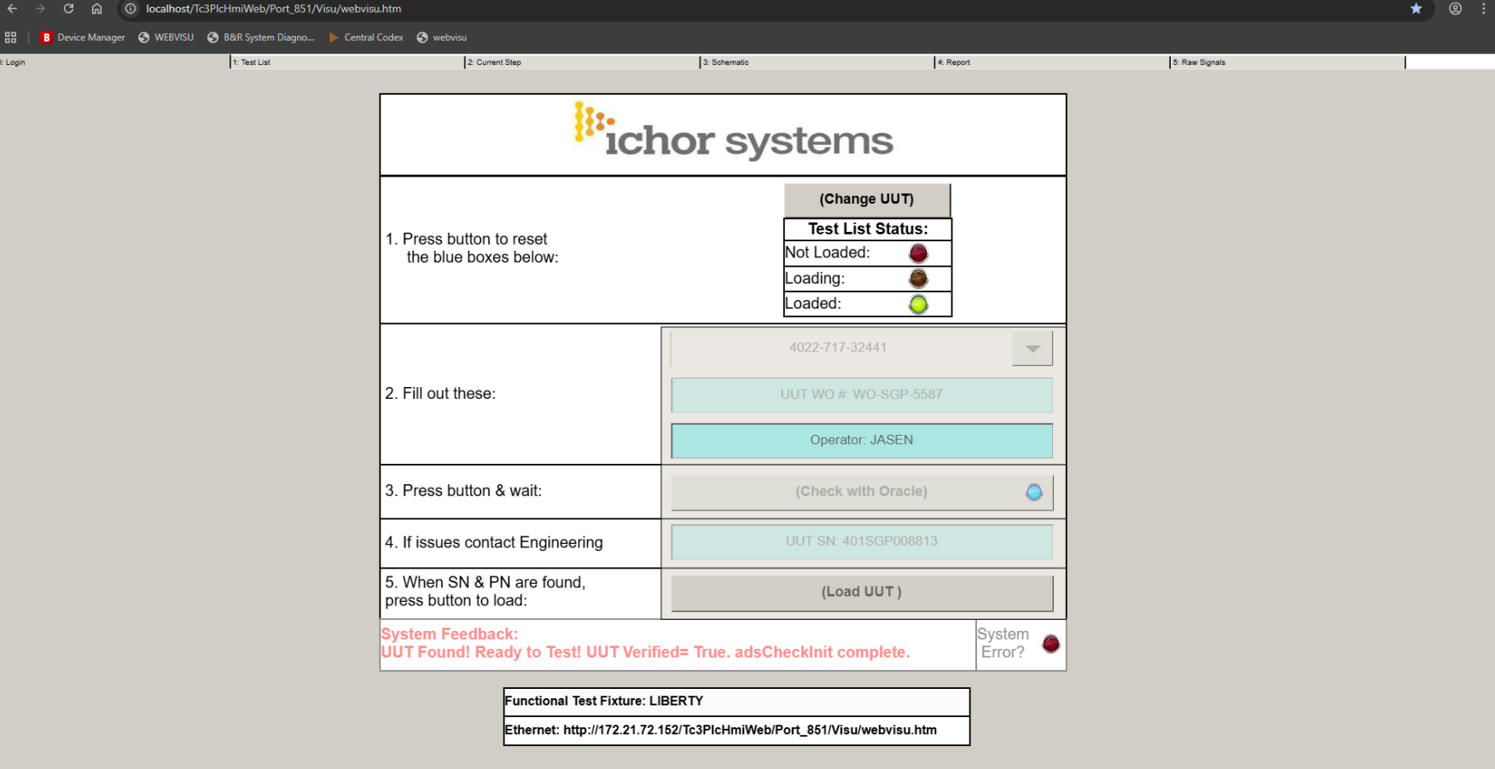Image resolution: width=1495 pixels, height=769 pixels.
Task: Open the B&R System Diagnostics bookmark
Action: [261, 38]
